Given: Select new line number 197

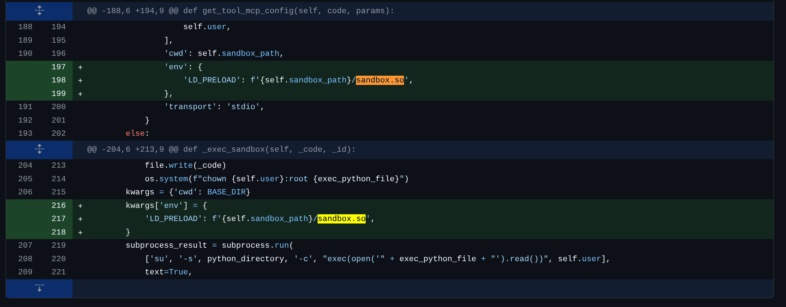Looking at the screenshot, I should coord(58,67).
